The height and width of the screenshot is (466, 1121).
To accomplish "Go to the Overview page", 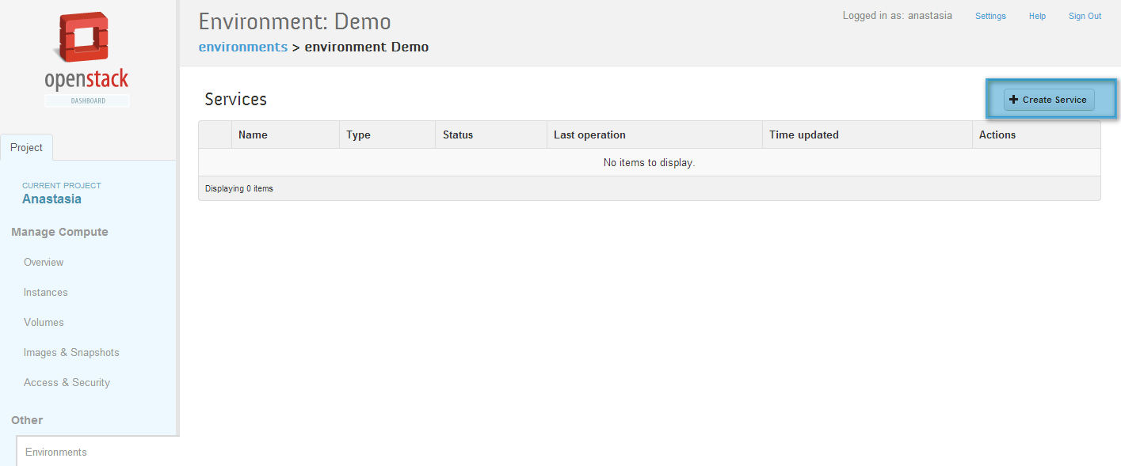I will click(x=44, y=262).
